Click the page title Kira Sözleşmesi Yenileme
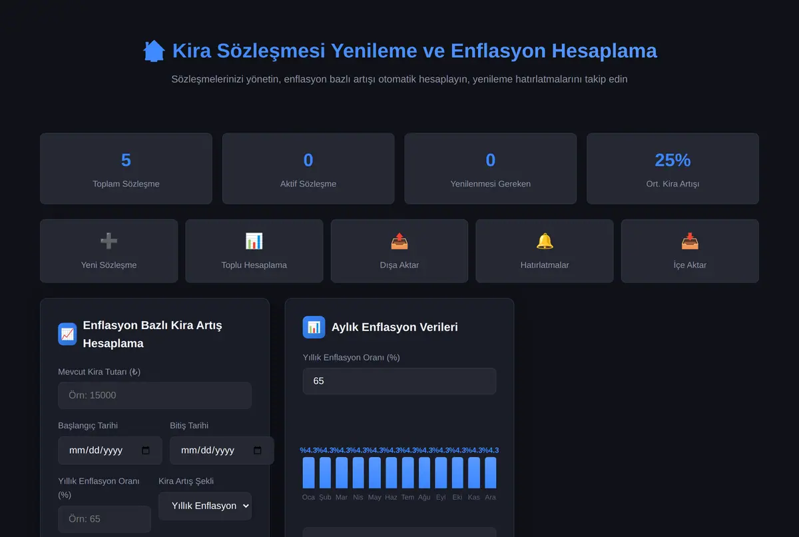The height and width of the screenshot is (537, 799). (415, 51)
